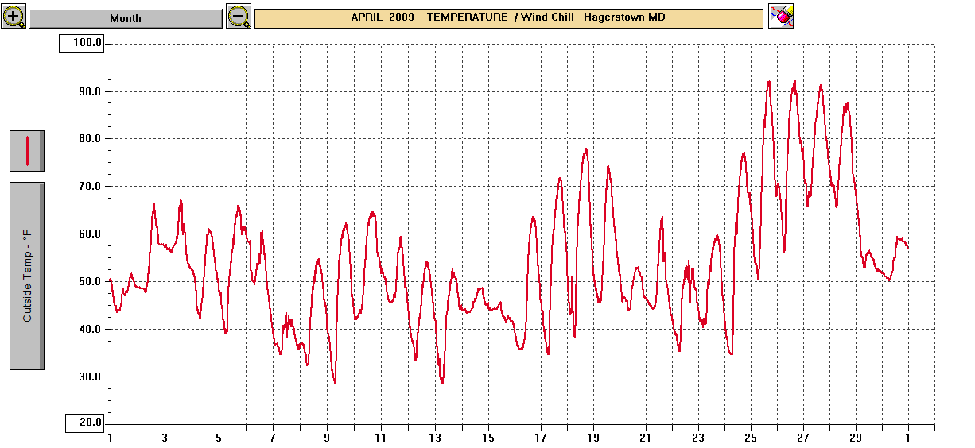The image size is (975, 448).
Task: Select the red line color swatch
Action: point(26,150)
